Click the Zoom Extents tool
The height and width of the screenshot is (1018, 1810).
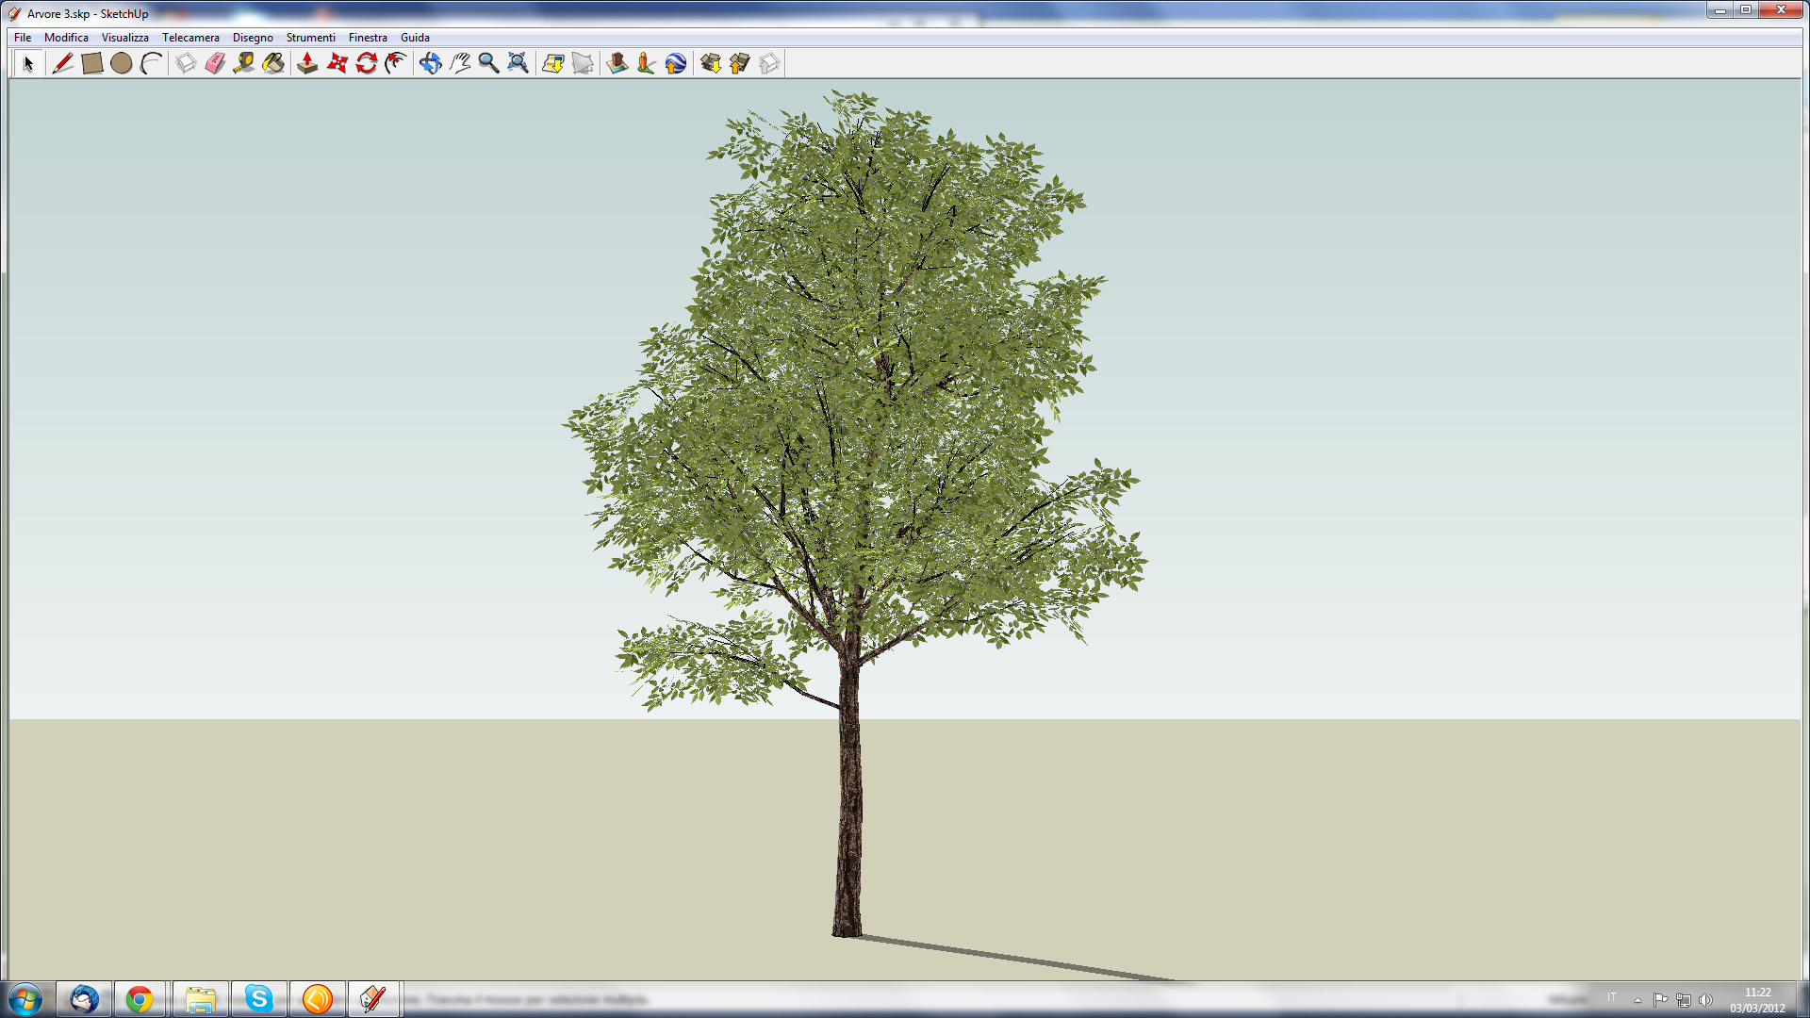coord(518,63)
